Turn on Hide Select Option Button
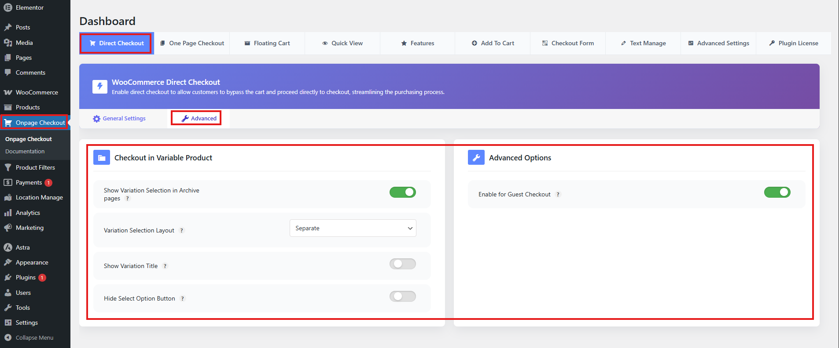The height and width of the screenshot is (348, 839). 403,297
